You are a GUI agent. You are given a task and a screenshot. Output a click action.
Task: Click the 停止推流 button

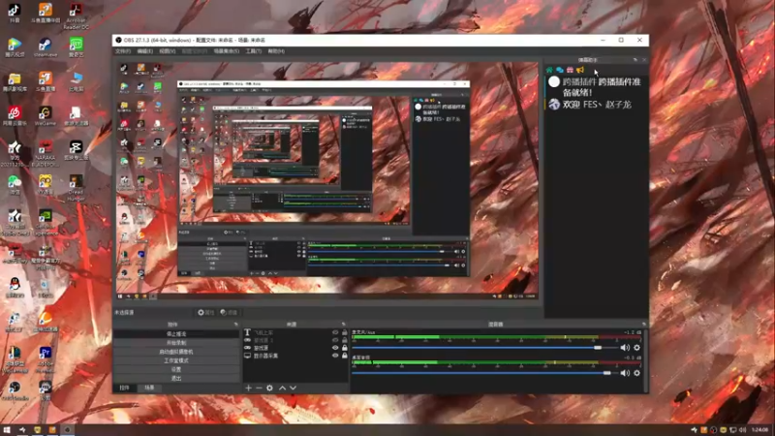176,334
